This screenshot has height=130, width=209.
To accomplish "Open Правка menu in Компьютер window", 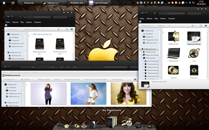I will coord(15,22).
